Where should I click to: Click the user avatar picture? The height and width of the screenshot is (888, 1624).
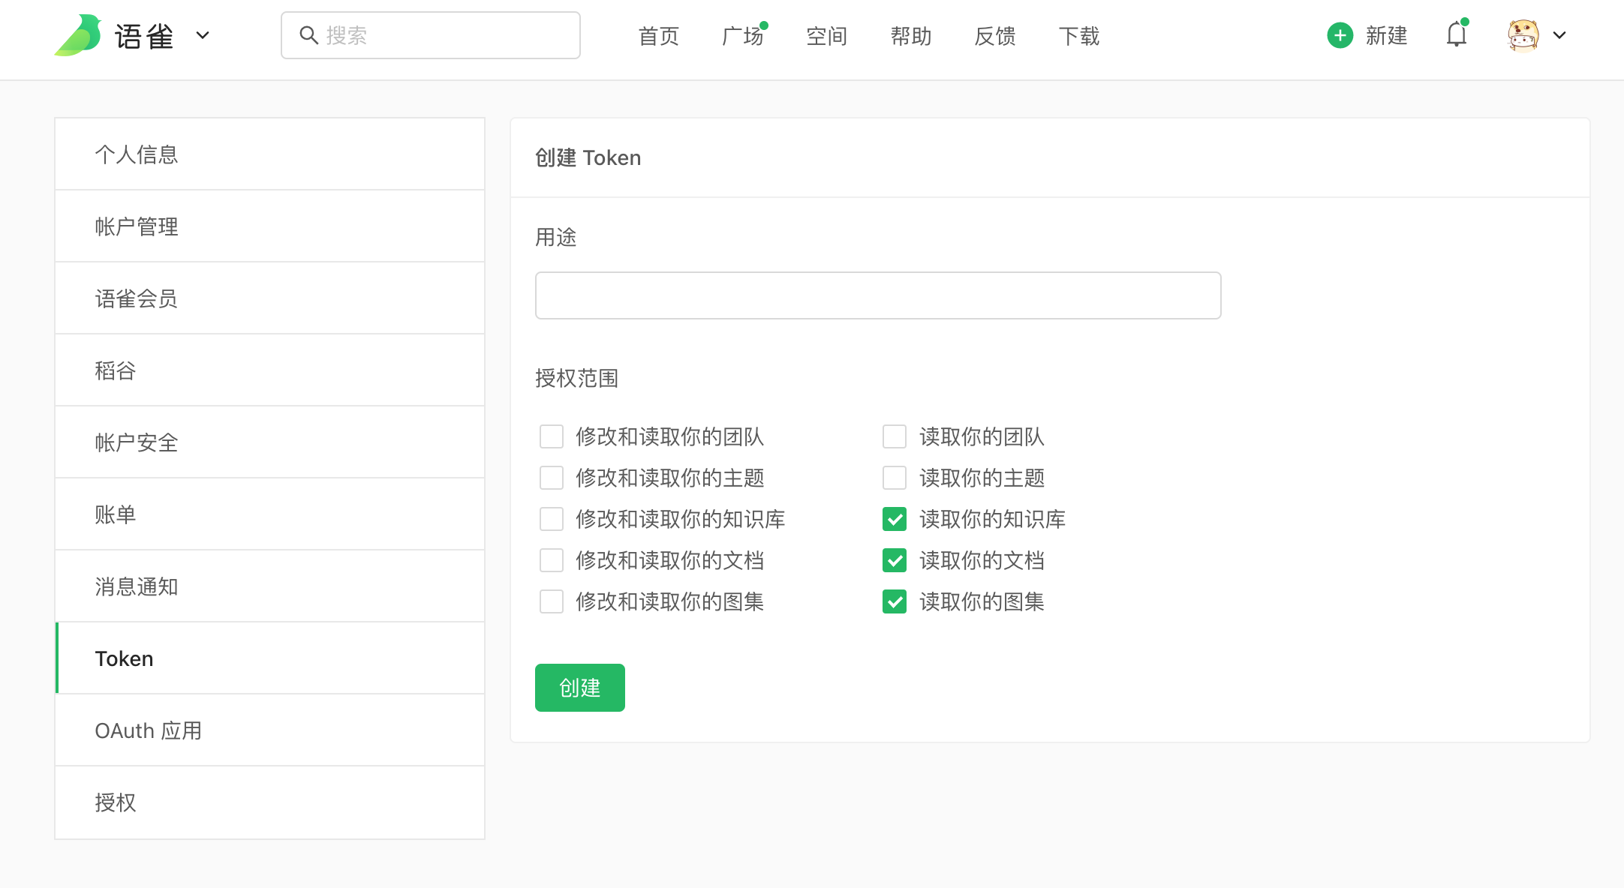click(1523, 35)
